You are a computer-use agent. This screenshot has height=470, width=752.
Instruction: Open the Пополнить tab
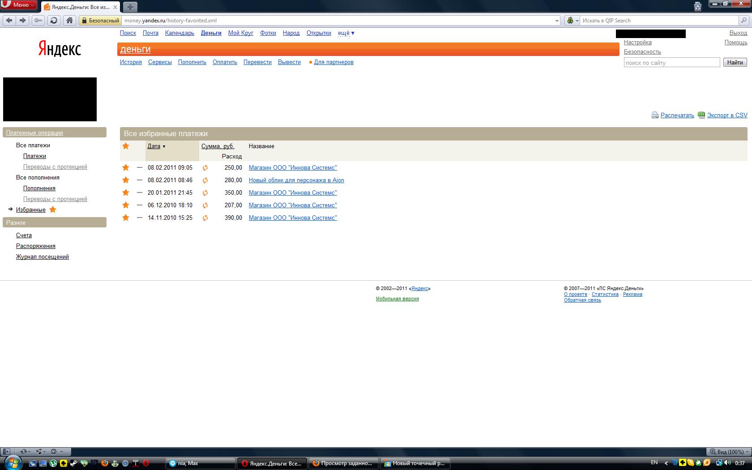point(192,62)
